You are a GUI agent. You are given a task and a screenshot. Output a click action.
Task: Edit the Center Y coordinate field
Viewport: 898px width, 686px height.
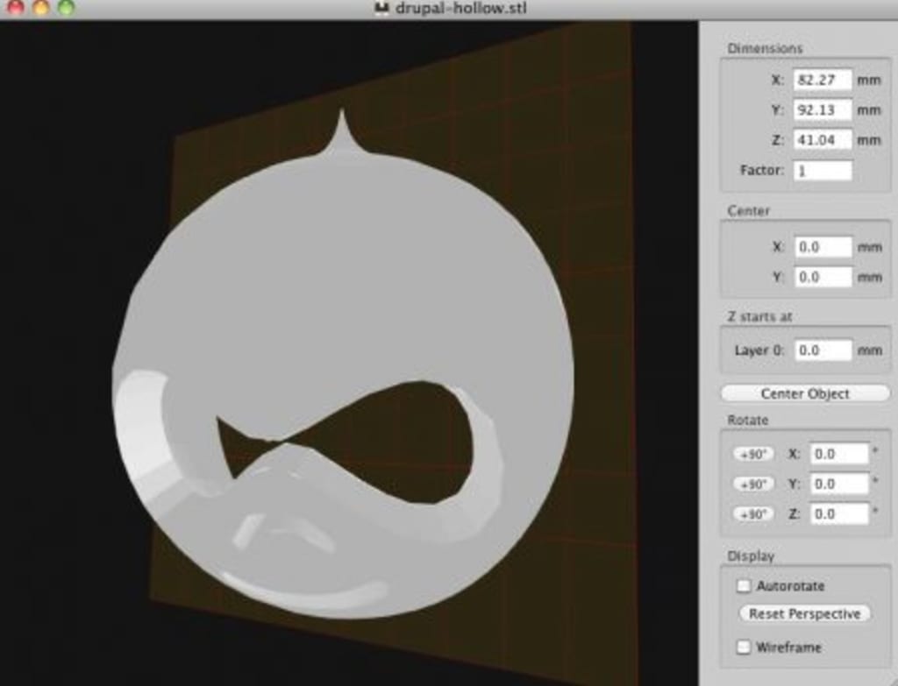click(824, 277)
